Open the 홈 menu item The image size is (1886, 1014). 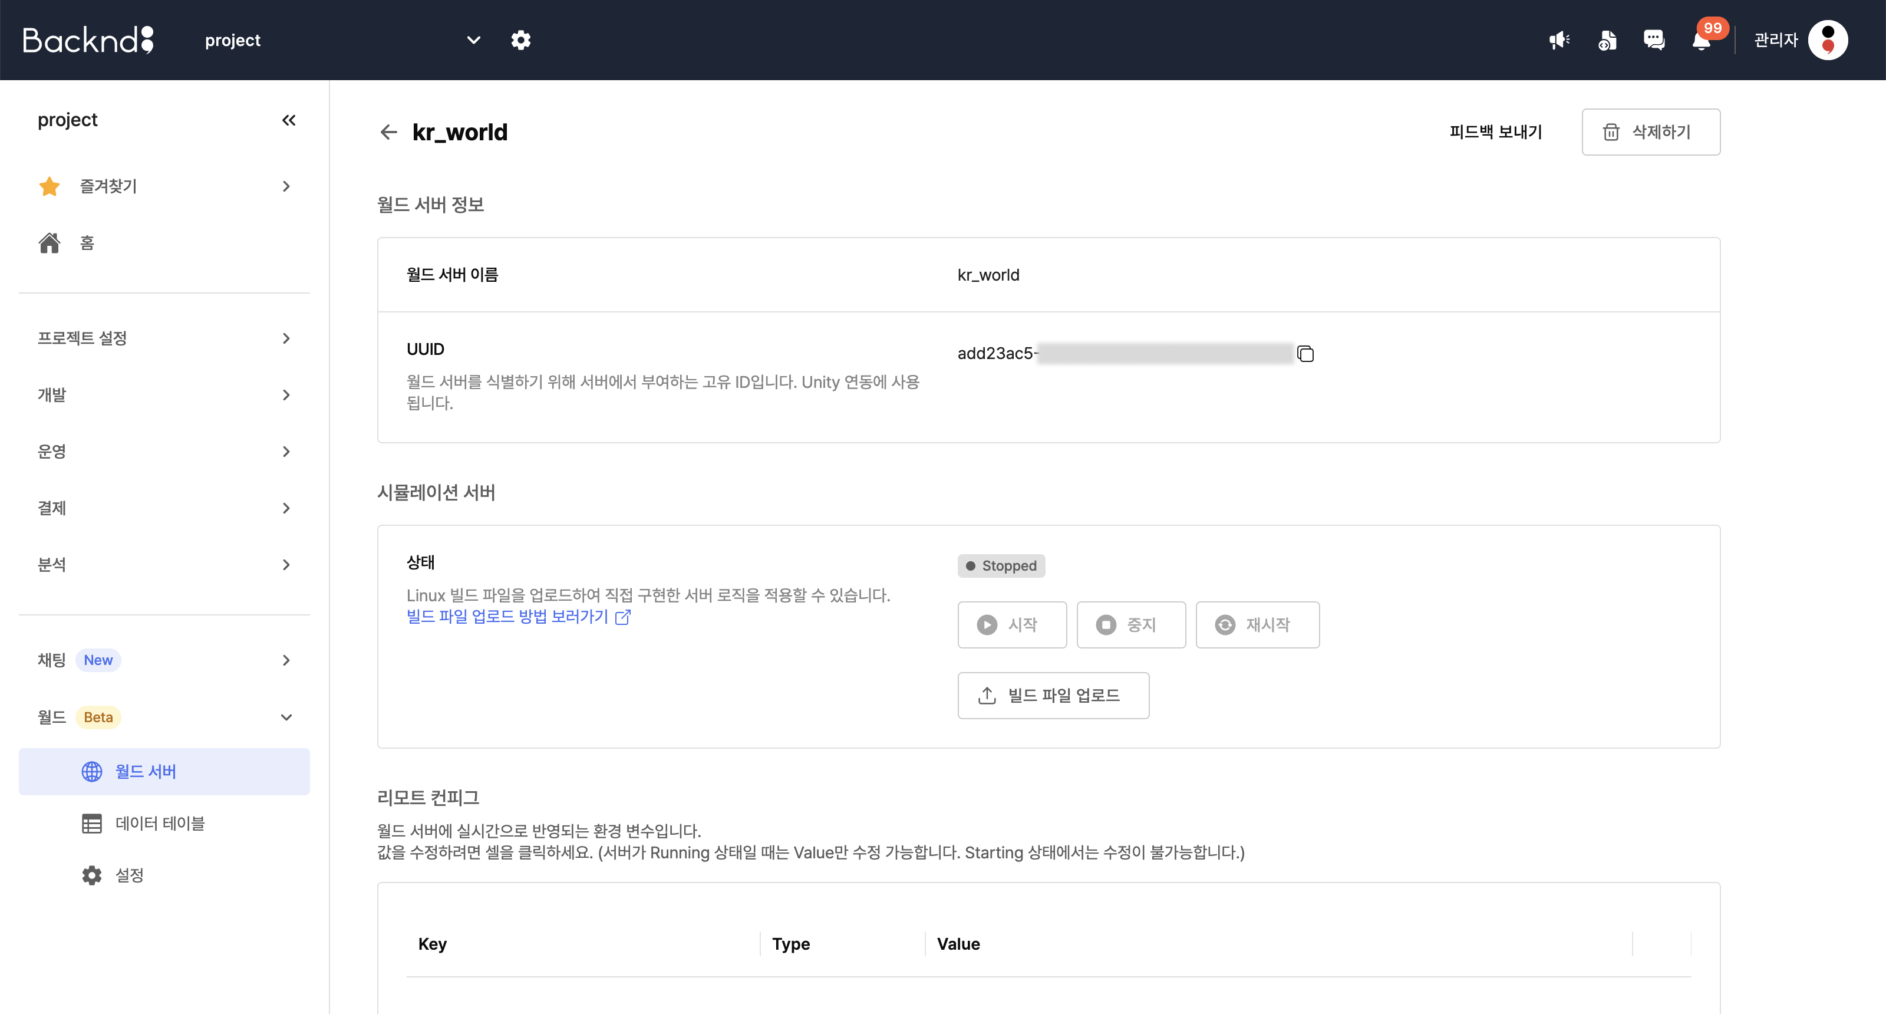tap(87, 243)
